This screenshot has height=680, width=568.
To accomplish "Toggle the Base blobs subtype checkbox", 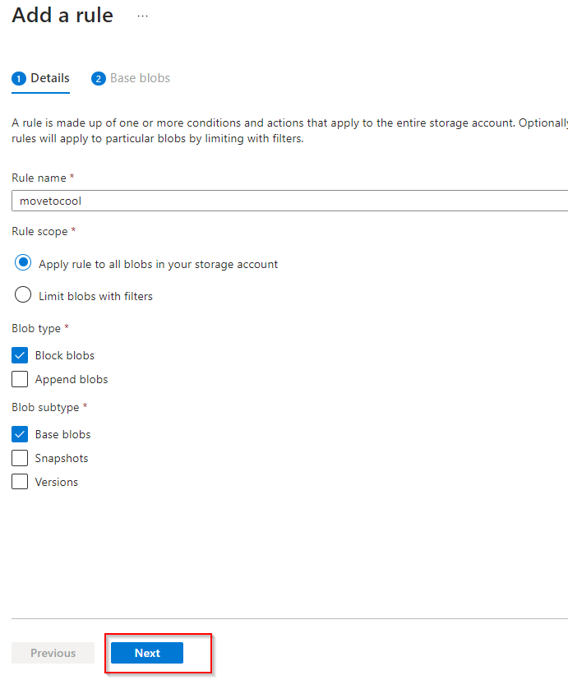I will click(20, 434).
